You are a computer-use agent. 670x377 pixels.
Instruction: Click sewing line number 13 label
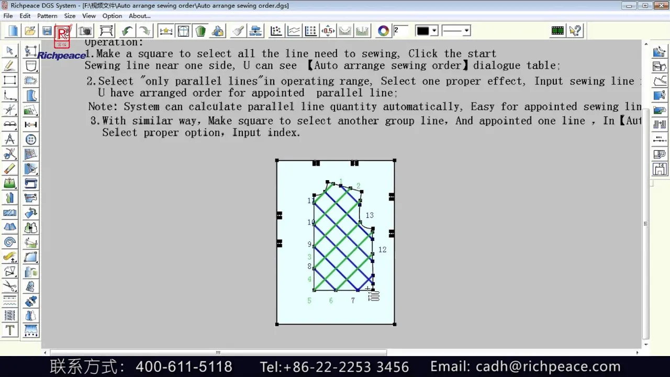coord(370,215)
